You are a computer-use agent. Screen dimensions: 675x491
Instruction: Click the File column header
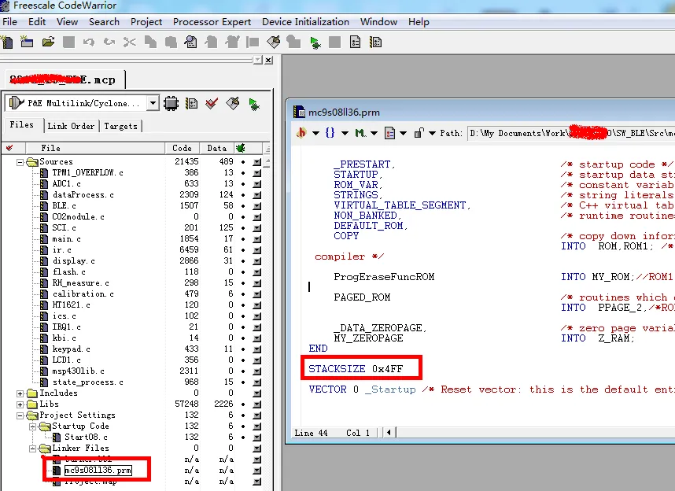pos(95,148)
